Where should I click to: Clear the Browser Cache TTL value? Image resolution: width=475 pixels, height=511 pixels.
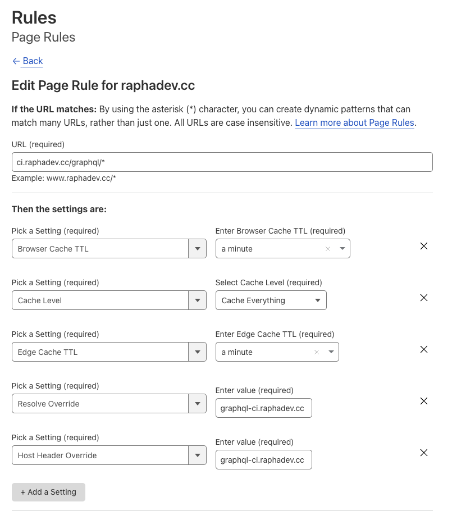pos(328,249)
